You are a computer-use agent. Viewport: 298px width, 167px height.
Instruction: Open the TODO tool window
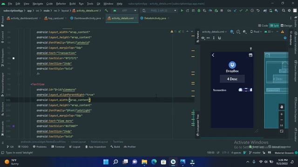point(23,147)
